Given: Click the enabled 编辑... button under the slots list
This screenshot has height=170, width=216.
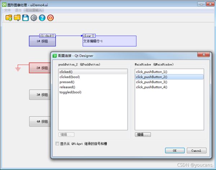Looking at the screenshot, I should [143, 134].
